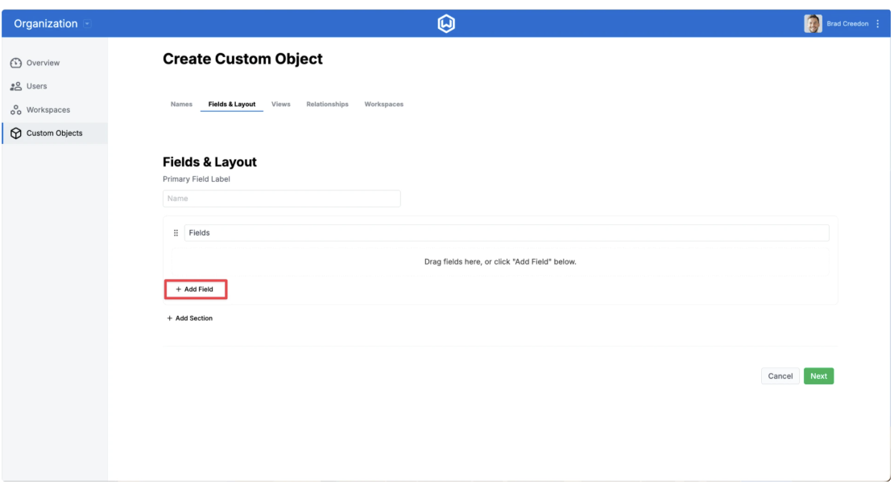Open Users in the sidebar
This screenshot has height=484, width=894.
coord(55,86)
